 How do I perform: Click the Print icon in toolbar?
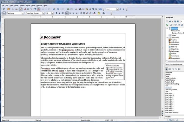pos(28,9)
